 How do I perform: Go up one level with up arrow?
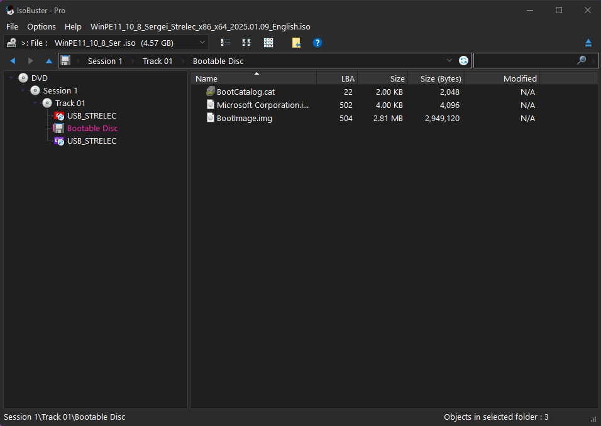(49, 61)
